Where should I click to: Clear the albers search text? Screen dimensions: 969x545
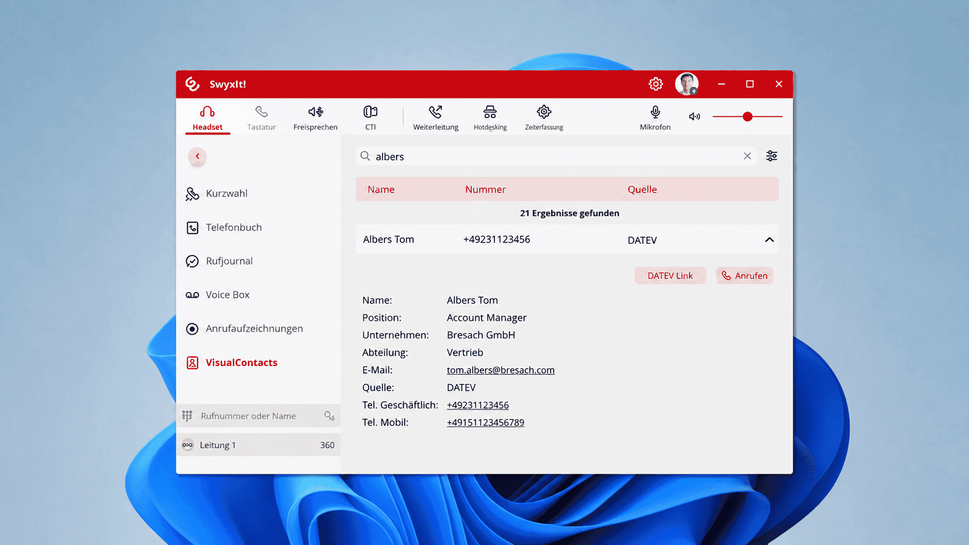point(747,156)
